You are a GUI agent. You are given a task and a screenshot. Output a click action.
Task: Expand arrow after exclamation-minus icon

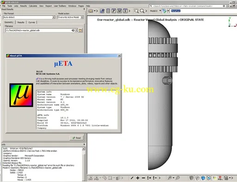coord(159,178)
